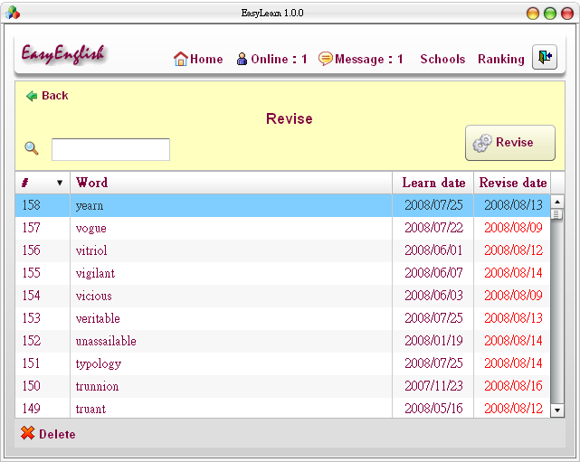Viewport: 580px width, 462px height.
Task: Click revise date 2008/08/12 for vitriol
Action: click(x=513, y=250)
